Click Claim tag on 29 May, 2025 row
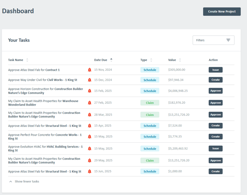 point(150,161)
